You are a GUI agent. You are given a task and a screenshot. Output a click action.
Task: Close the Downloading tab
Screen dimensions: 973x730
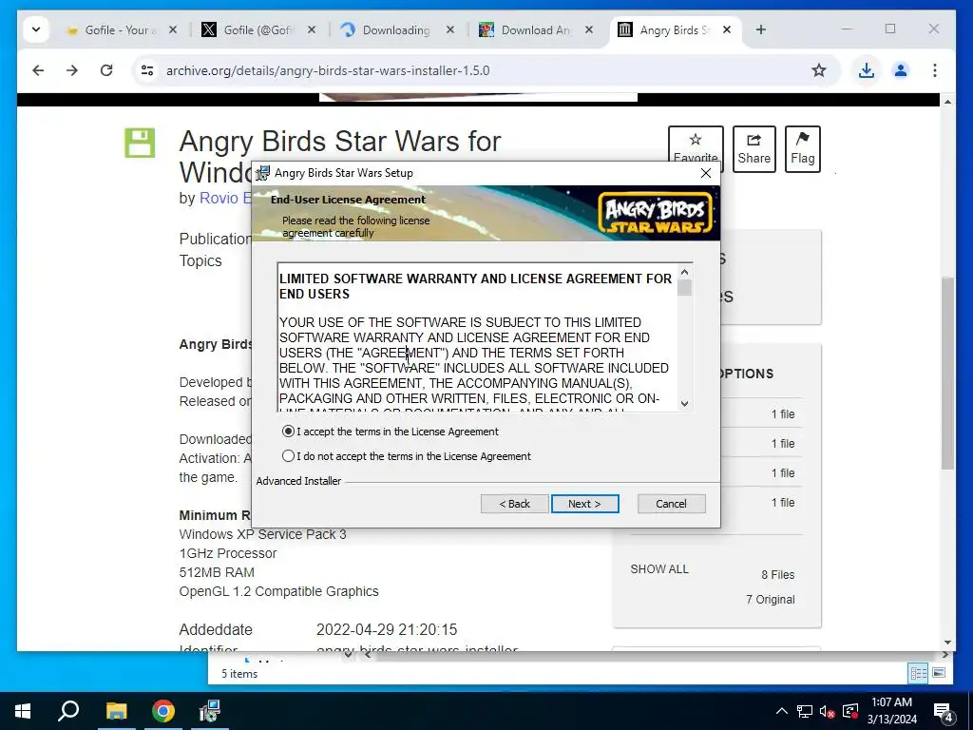(450, 29)
